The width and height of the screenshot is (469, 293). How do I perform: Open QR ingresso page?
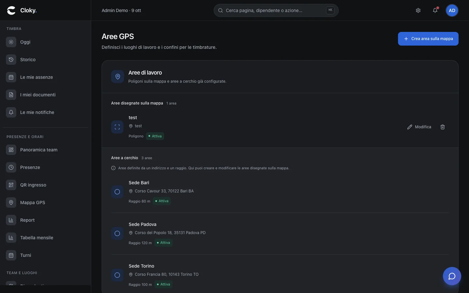click(45, 185)
